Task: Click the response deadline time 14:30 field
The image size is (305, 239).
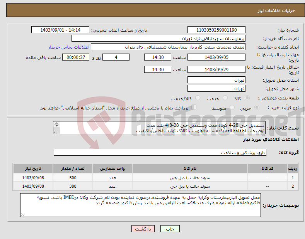Action: (x=158, y=57)
